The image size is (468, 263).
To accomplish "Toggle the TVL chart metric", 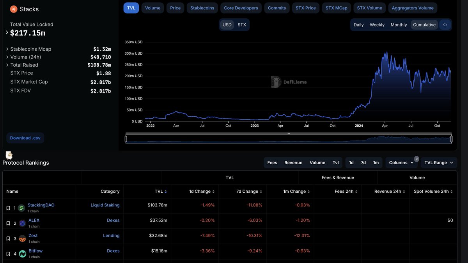I will [131, 8].
